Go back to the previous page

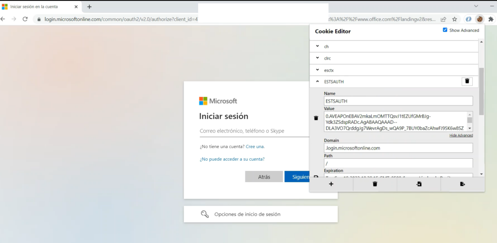[x=3, y=19]
